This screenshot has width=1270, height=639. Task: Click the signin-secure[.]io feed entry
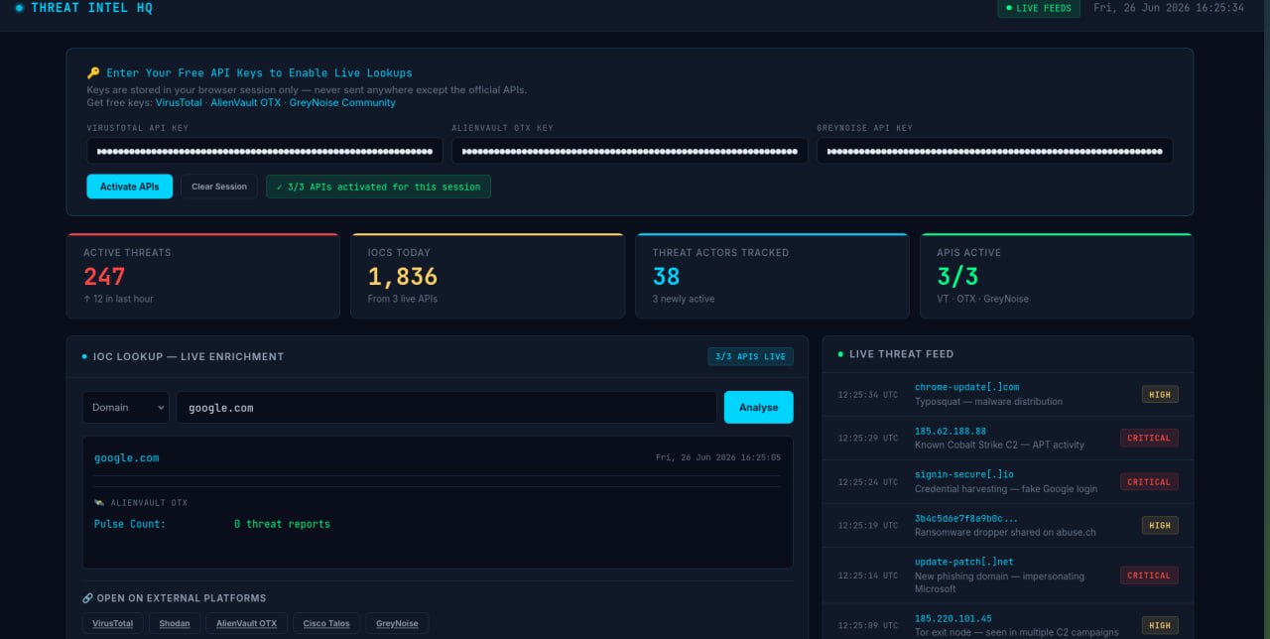[1007, 481]
